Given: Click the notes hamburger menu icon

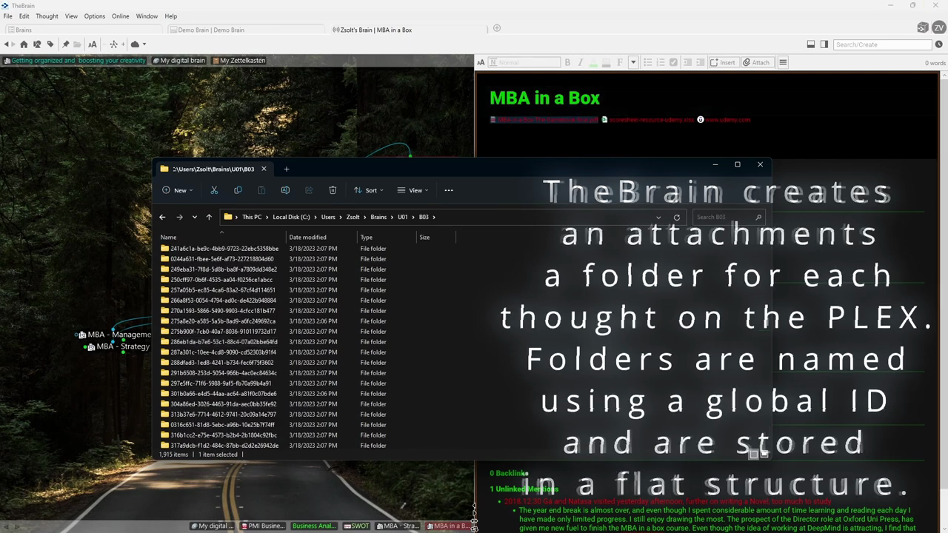Looking at the screenshot, I should pyautogui.click(x=783, y=62).
